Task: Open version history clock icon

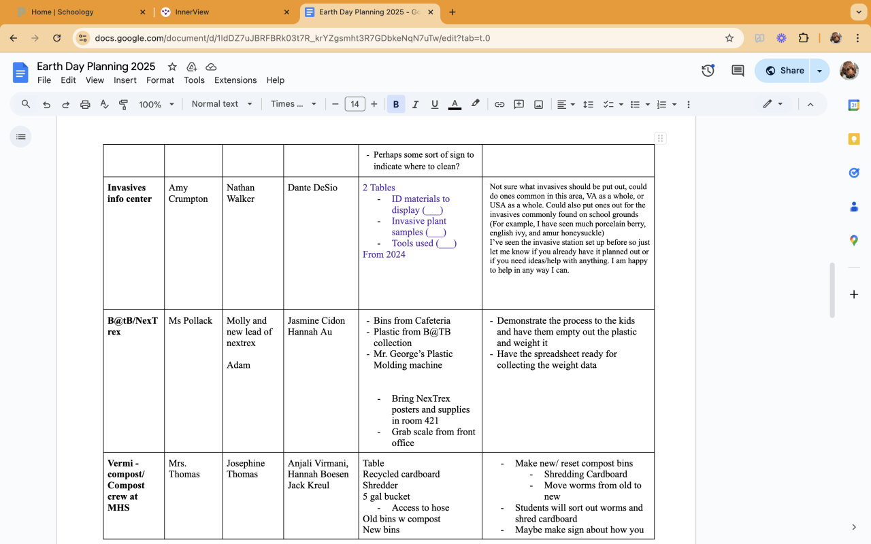Action: pyautogui.click(x=708, y=71)
